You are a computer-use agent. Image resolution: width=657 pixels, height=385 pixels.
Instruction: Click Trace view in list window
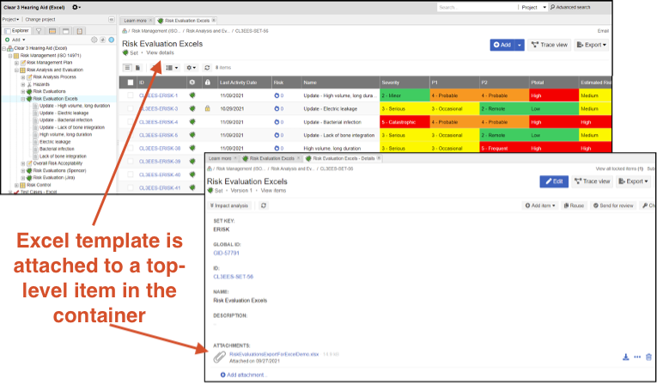(550, 45)
